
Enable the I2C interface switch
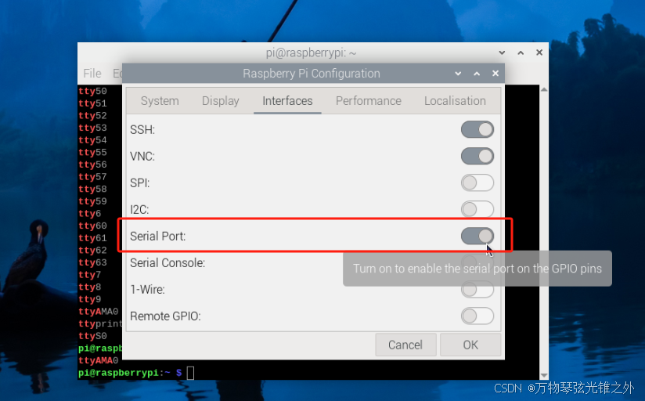point(477,209)
